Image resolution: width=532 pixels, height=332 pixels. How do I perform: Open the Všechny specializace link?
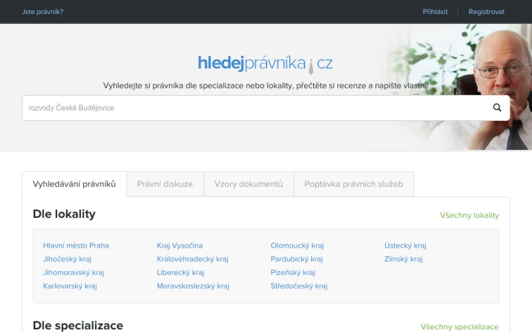tap(460, 327)
